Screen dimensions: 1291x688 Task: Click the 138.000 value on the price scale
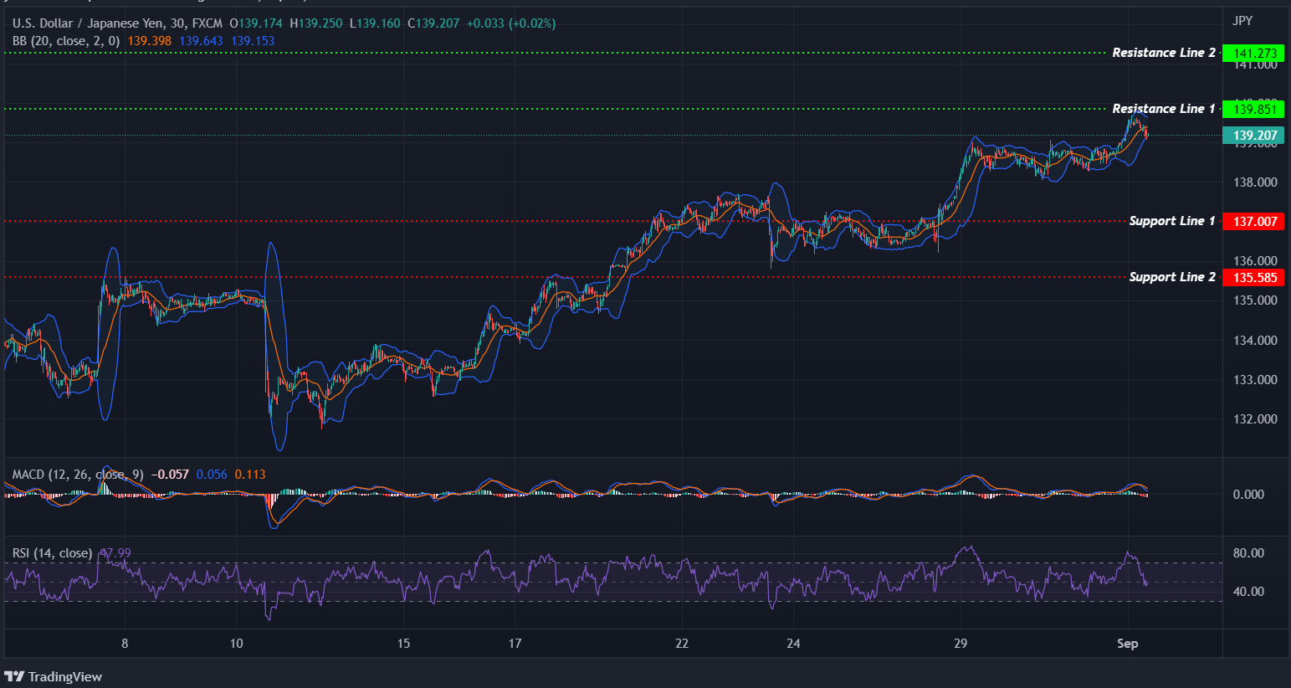point(1255,182)
